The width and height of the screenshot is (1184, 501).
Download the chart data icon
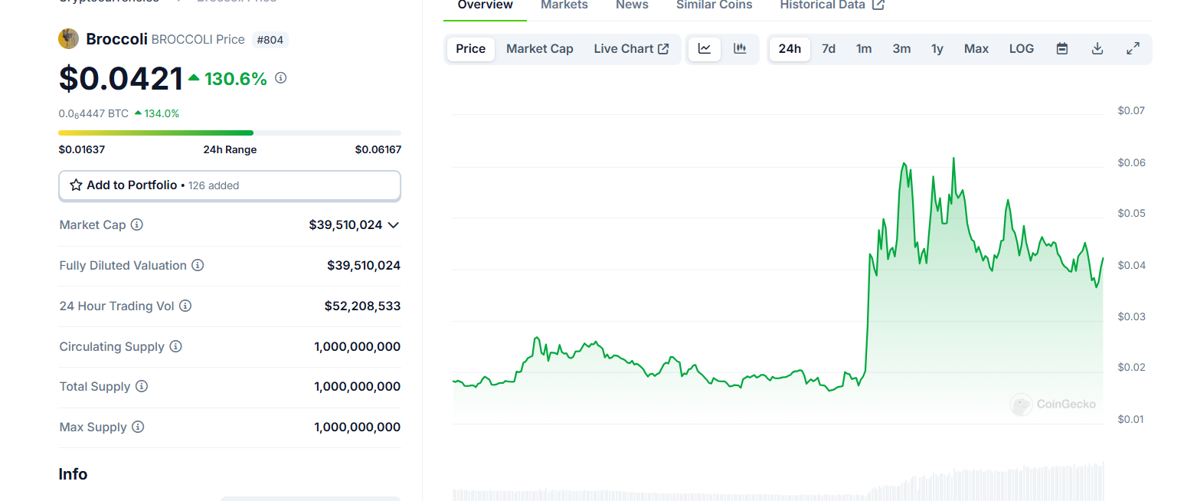point(1097,48)
